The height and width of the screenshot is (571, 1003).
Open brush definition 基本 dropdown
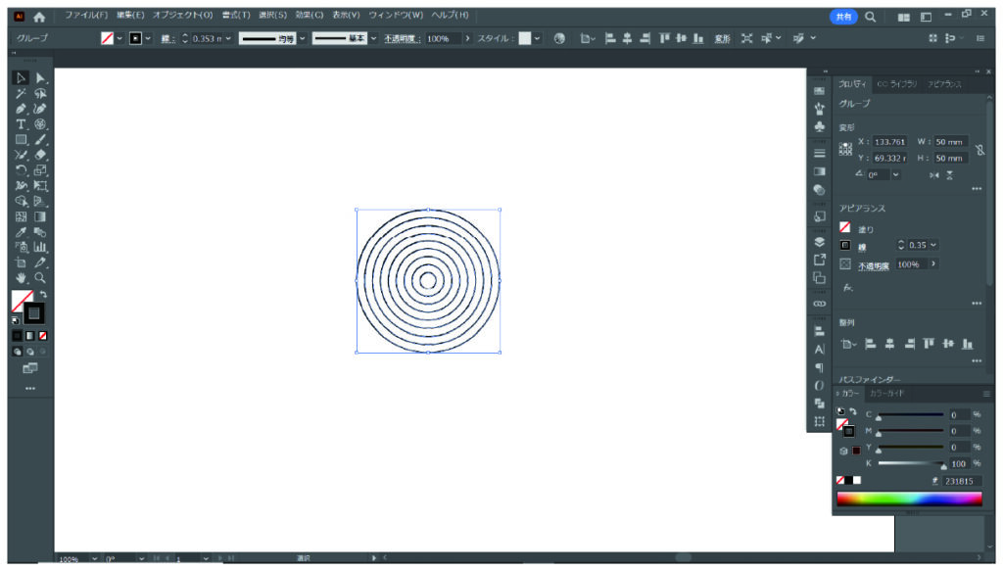pos(373,39)
